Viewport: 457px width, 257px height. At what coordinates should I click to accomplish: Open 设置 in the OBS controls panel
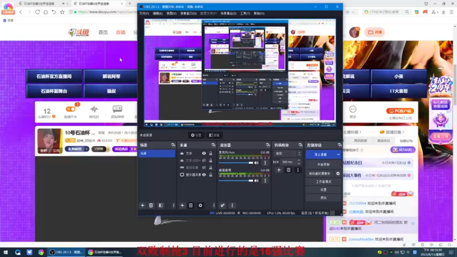(323, 190)
